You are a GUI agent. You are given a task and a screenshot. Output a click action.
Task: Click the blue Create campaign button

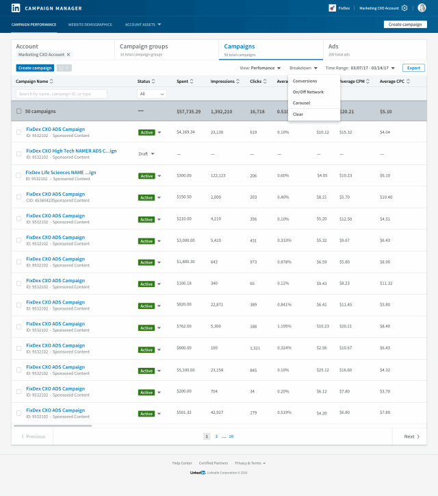[35, 68]
